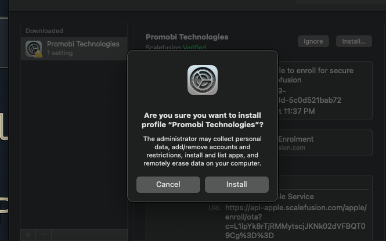Click the '1 setting' subtitle text

point(60,53)
